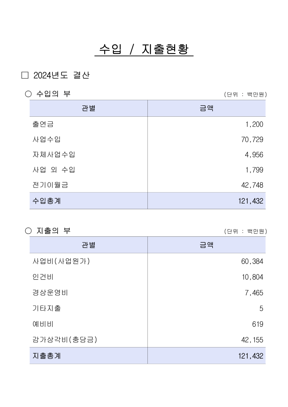288x407 pixels.
Task: Click the square checkbox before 2024년도 결산
Action: point(25,75)
